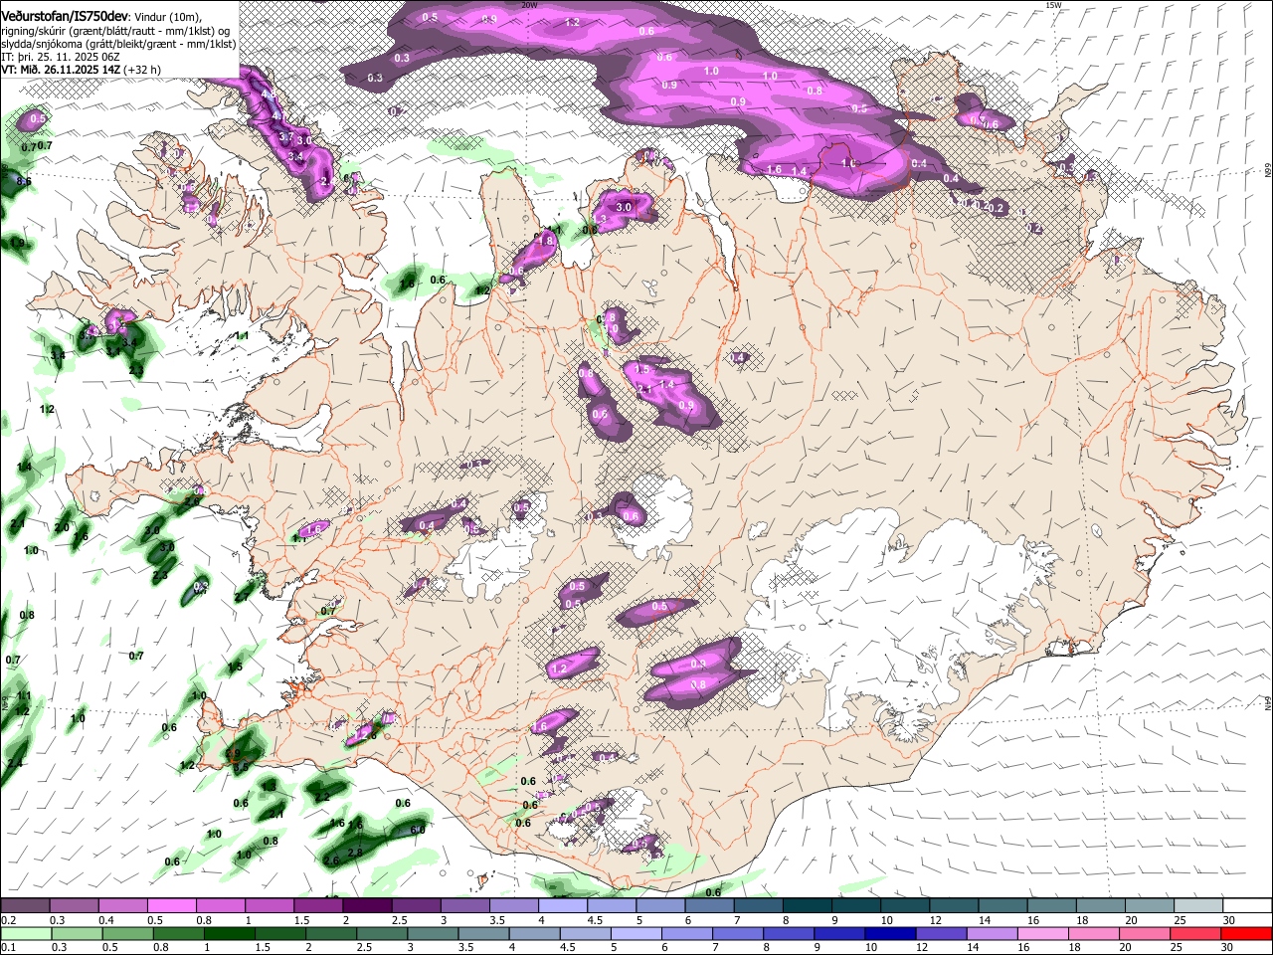Click the "slydda/snjókoma" description text
1273x955 pixels.
[41, 44]
